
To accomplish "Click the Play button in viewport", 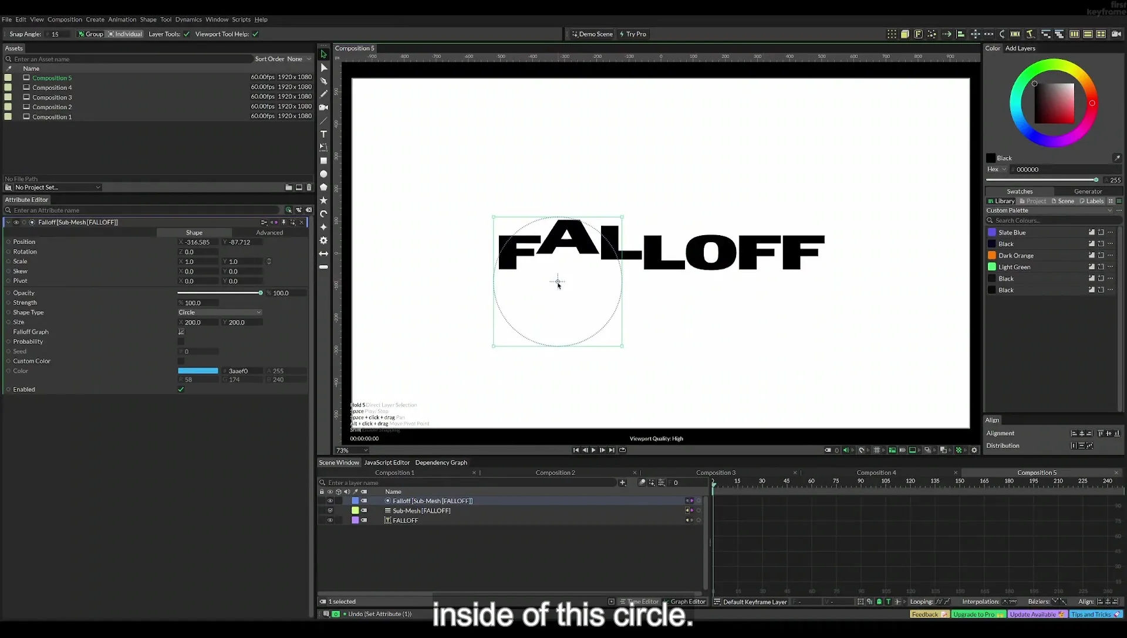I will pos(593,450).
